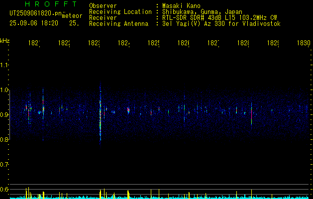Select the date stamp 25.09.06 18:20
Image resolution: width=313 pixels, height=199 pixels.
(34, 23)
